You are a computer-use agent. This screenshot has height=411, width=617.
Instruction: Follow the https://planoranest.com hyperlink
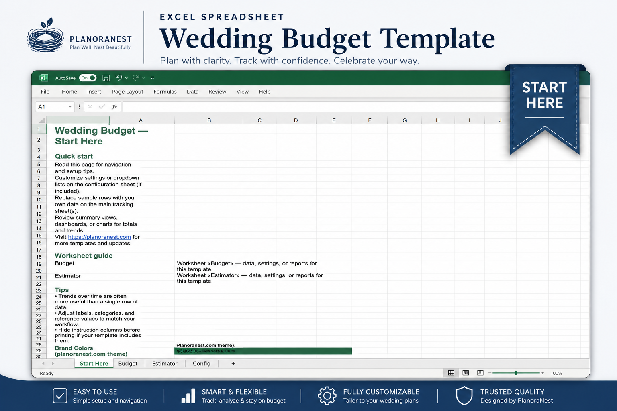[x=99, y=237]
